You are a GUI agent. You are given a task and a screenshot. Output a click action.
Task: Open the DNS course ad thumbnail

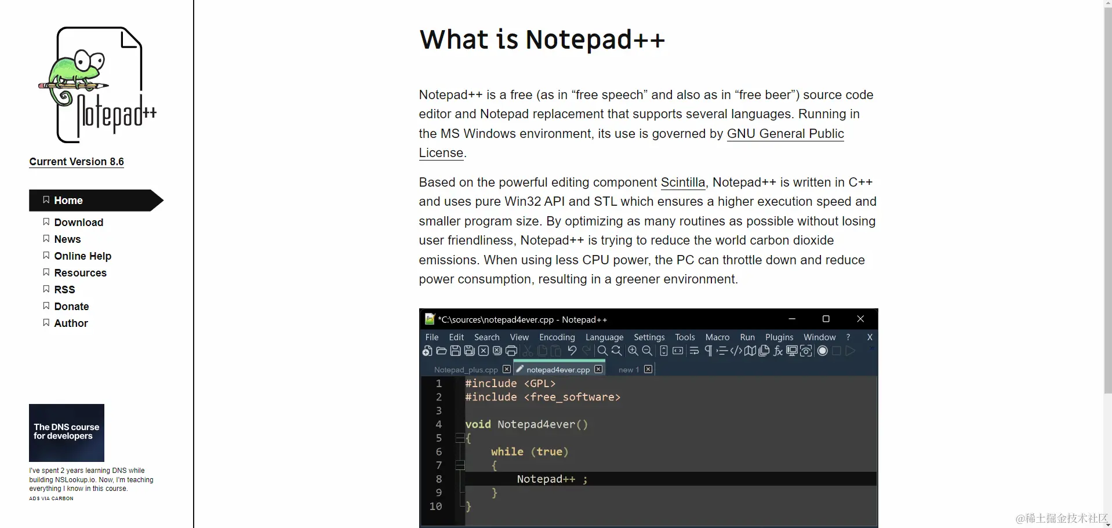point(67,433)
